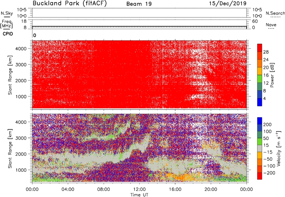This screenshot has height=197, width=285.
Task: Click the velocity panel '2000' range tick label
Action: pyautogui.click(x=21, y=154)
